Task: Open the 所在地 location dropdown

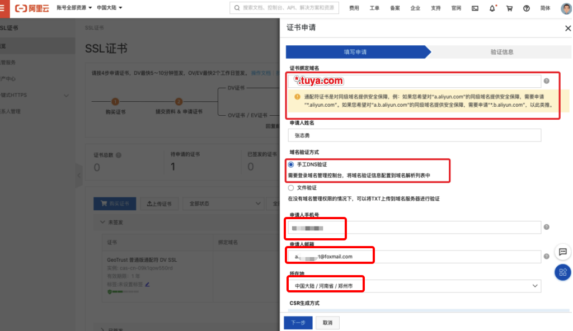Action: (x=415, y=286)
